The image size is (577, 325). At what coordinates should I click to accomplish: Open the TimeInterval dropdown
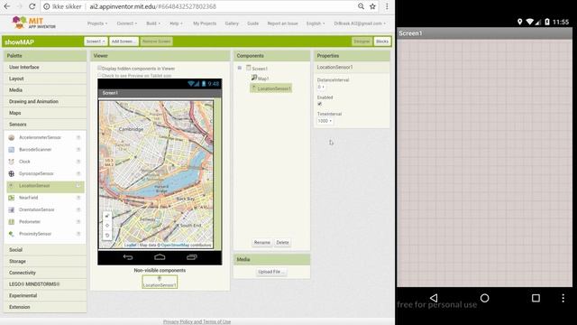(325, 121)
